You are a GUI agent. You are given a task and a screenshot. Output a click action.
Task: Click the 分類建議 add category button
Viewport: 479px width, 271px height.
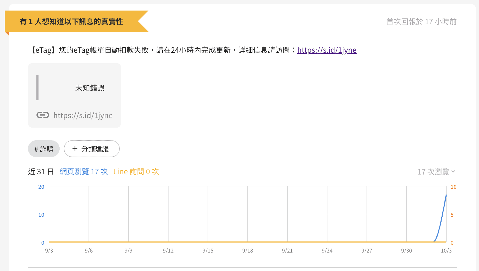click(x=92, y=149)
